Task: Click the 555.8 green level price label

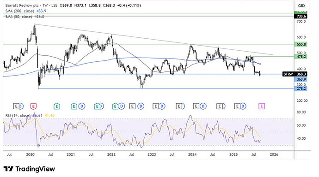Action: pos(301,44)
